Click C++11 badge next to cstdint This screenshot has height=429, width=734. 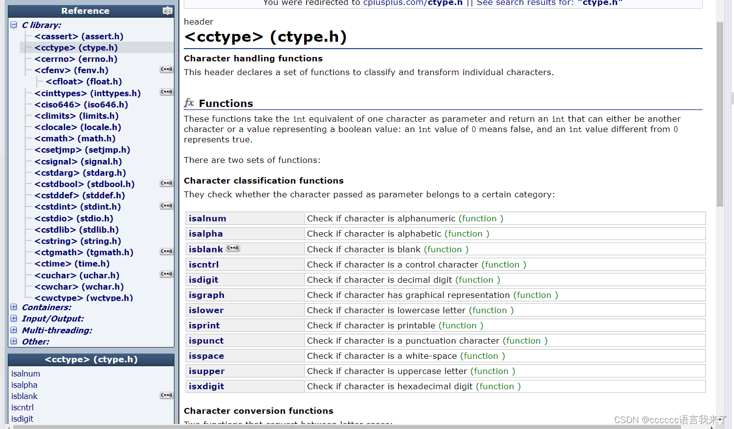167,206
